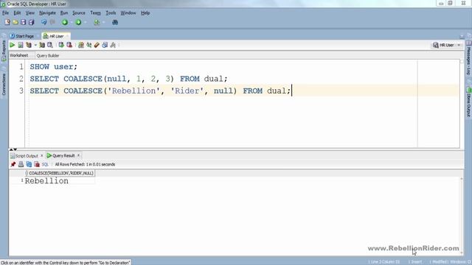Close the Script Output tab

pos(42,155)
